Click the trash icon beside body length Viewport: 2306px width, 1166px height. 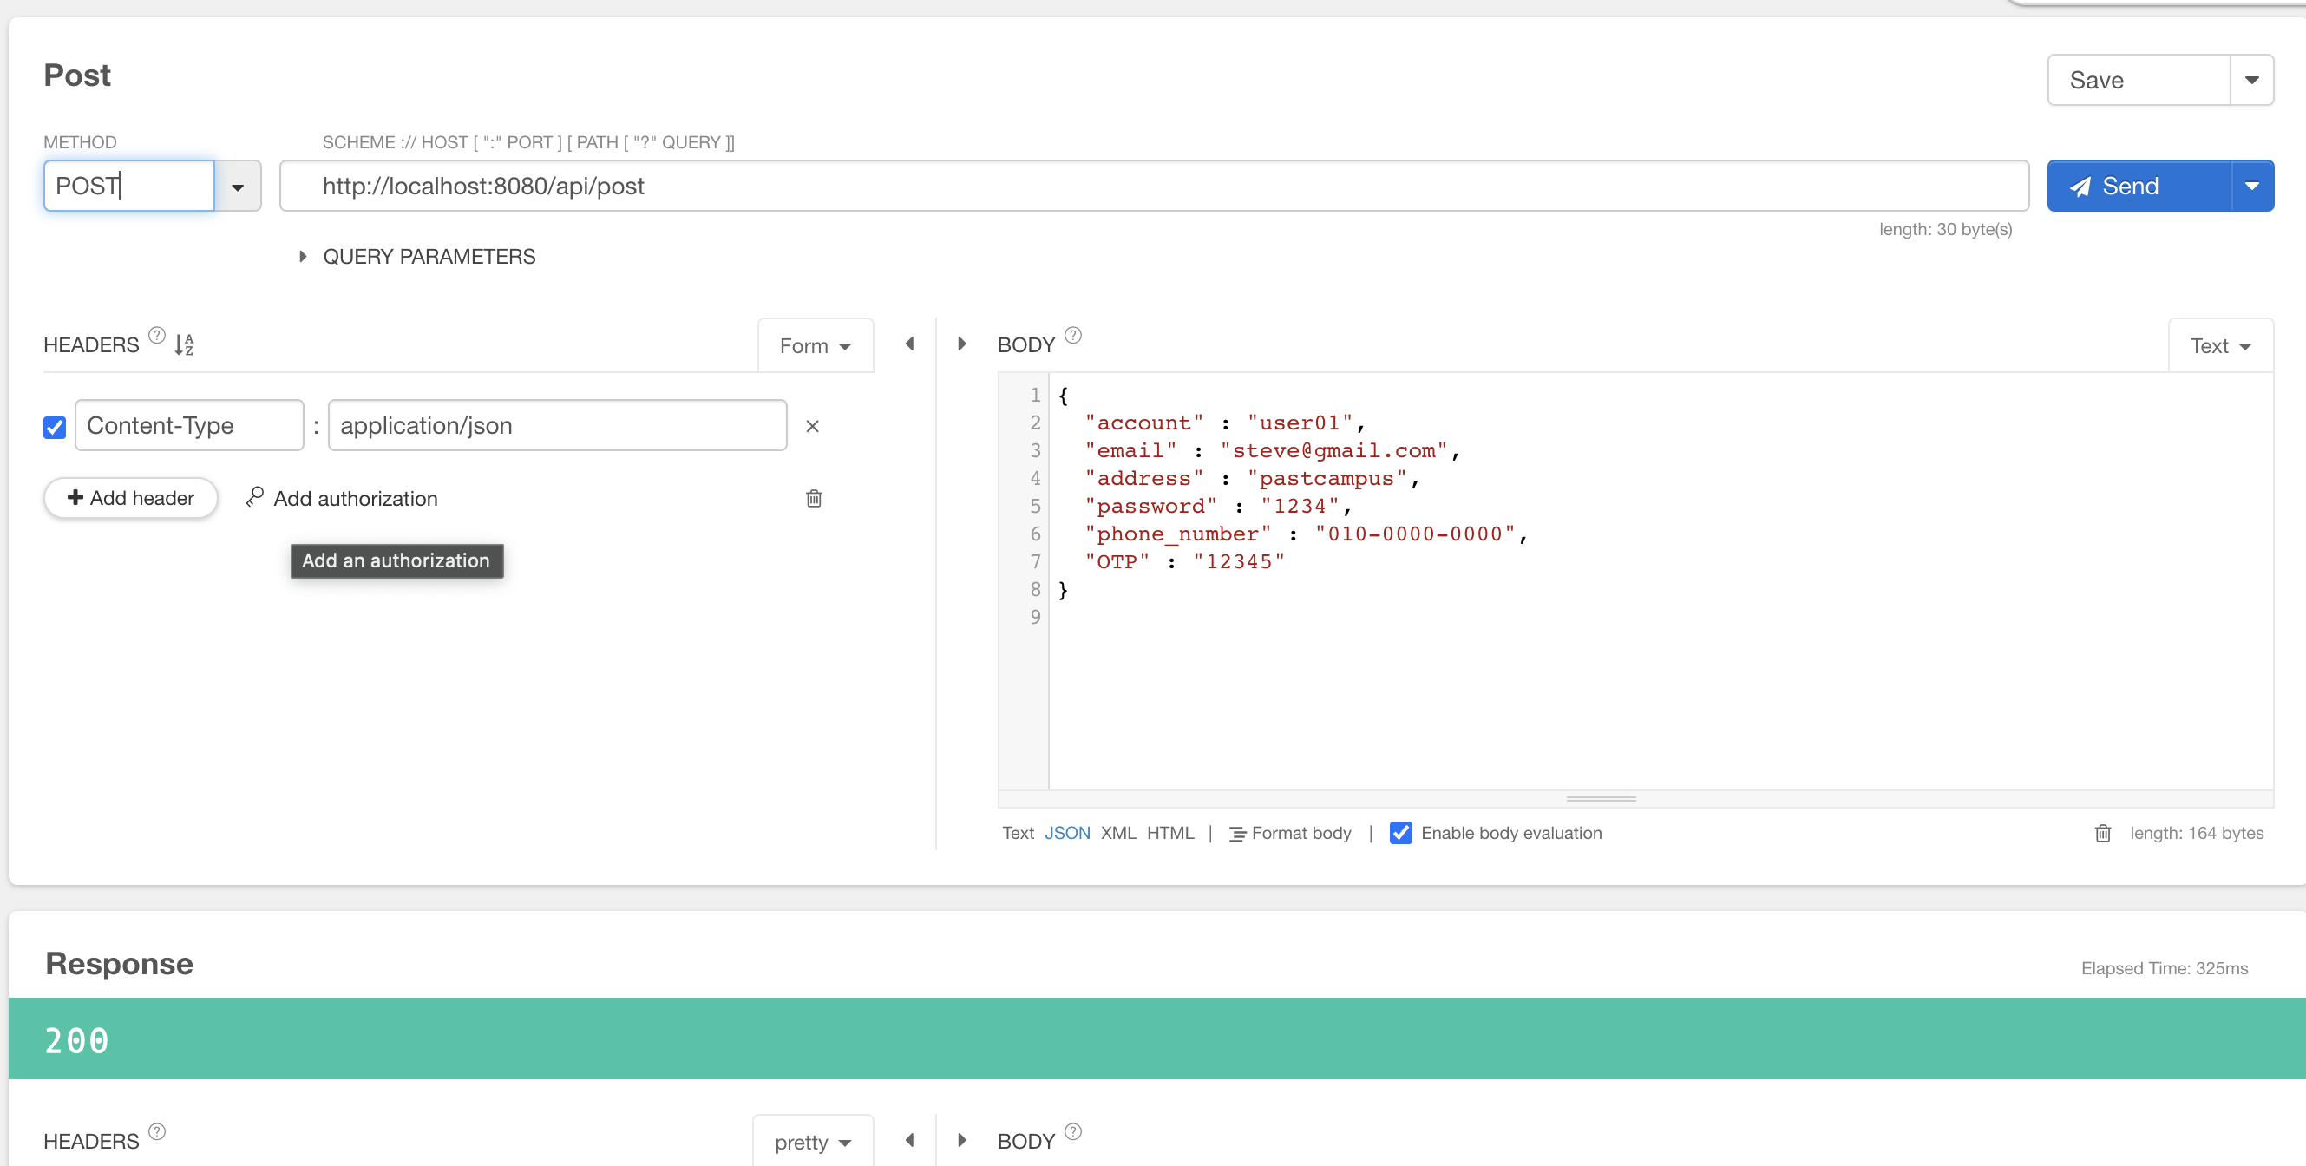[x=2102, y=833]
